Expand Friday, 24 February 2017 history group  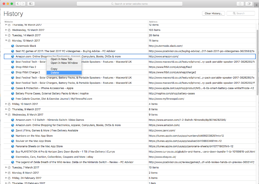point(6,178)
